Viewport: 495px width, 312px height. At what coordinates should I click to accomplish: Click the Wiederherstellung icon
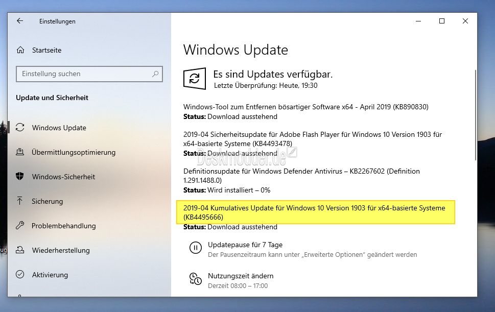20,250
